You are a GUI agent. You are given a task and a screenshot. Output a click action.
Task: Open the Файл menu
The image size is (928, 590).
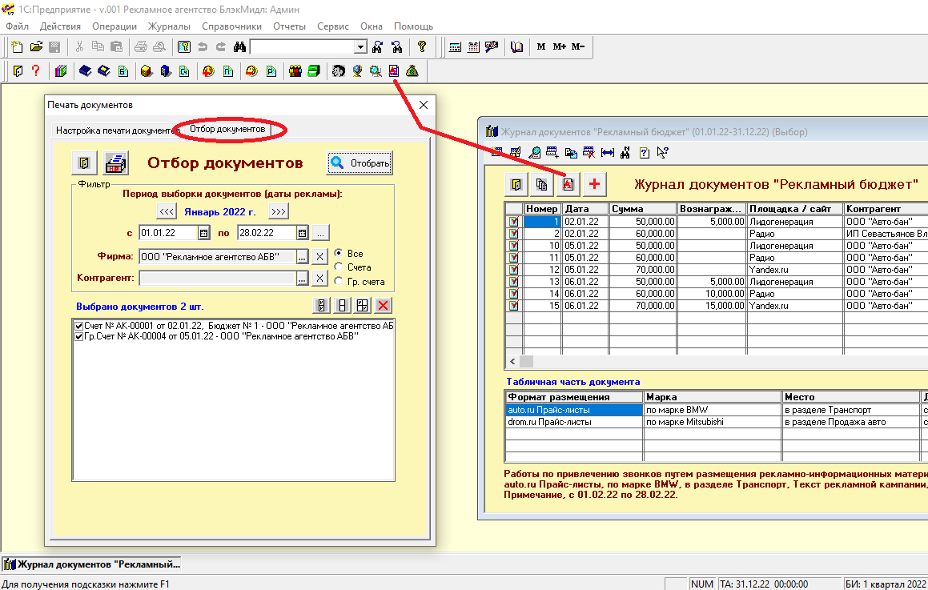pos(17,26)
